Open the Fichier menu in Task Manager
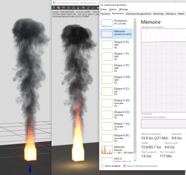The image size is (186, 175). pos(103,9)
